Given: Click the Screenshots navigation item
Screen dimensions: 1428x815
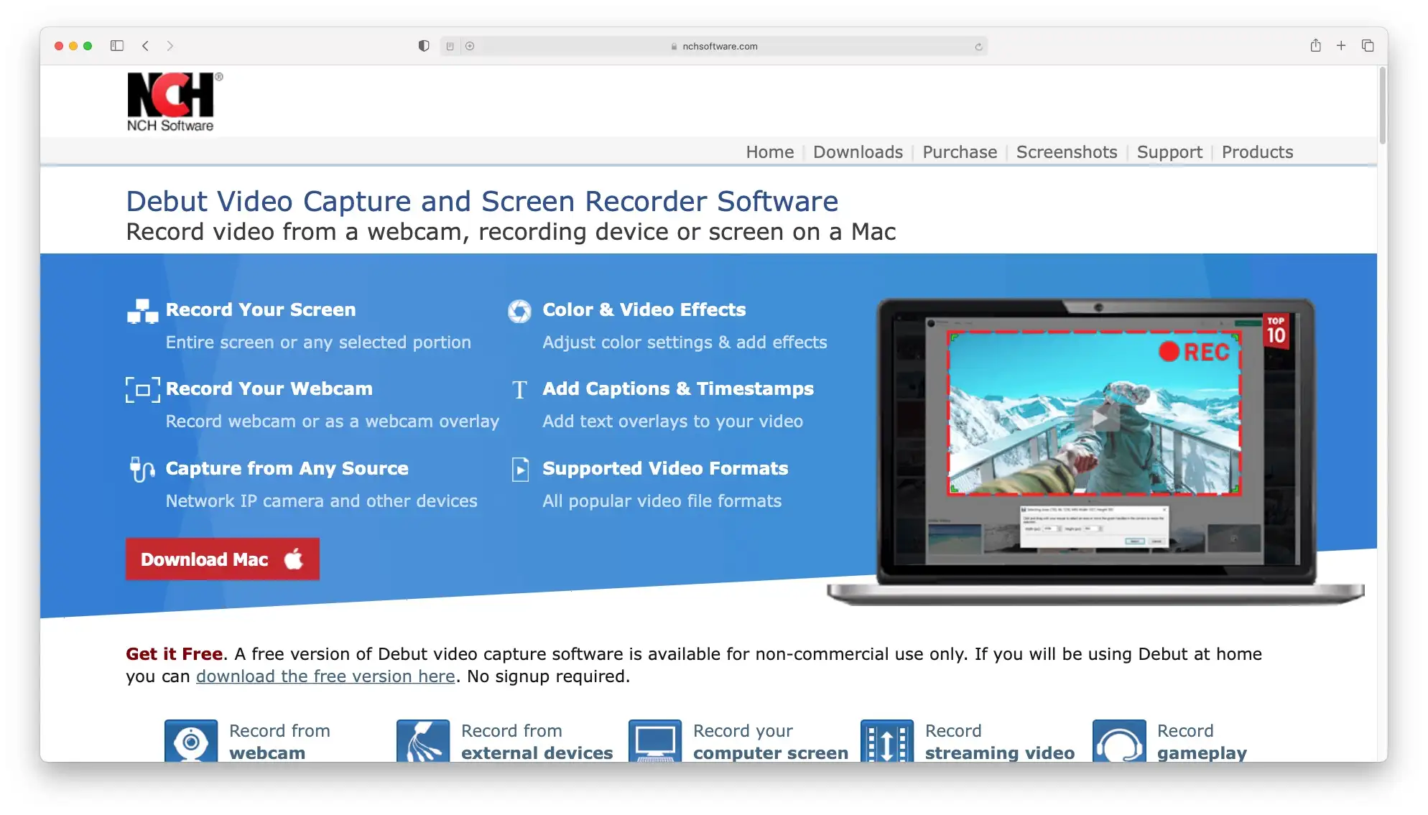Looking at the screenshot, I should click(x=1067, y=152).
